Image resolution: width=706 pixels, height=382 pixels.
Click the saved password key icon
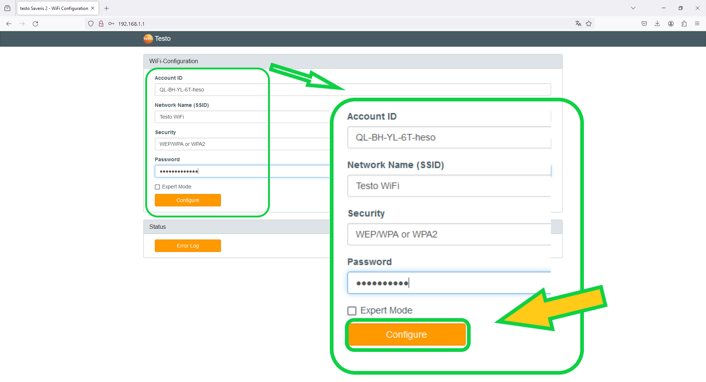111,24
